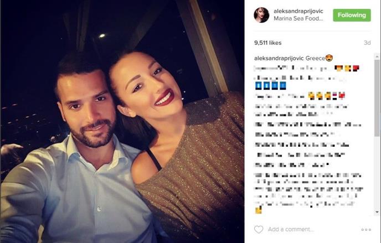The image size is (381, 243).
Task: Open the Marina Sea Food location link
Action: (298, 18)
